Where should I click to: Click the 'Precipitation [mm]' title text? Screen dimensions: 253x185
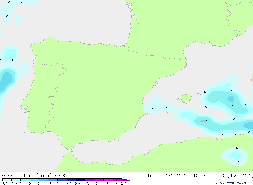(26, 176)
